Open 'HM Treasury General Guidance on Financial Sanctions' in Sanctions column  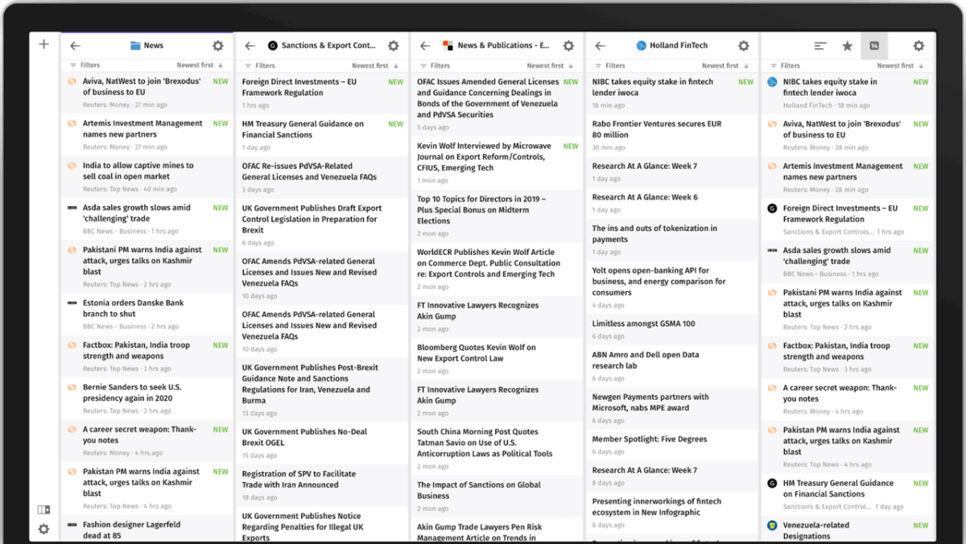[303, 130]
